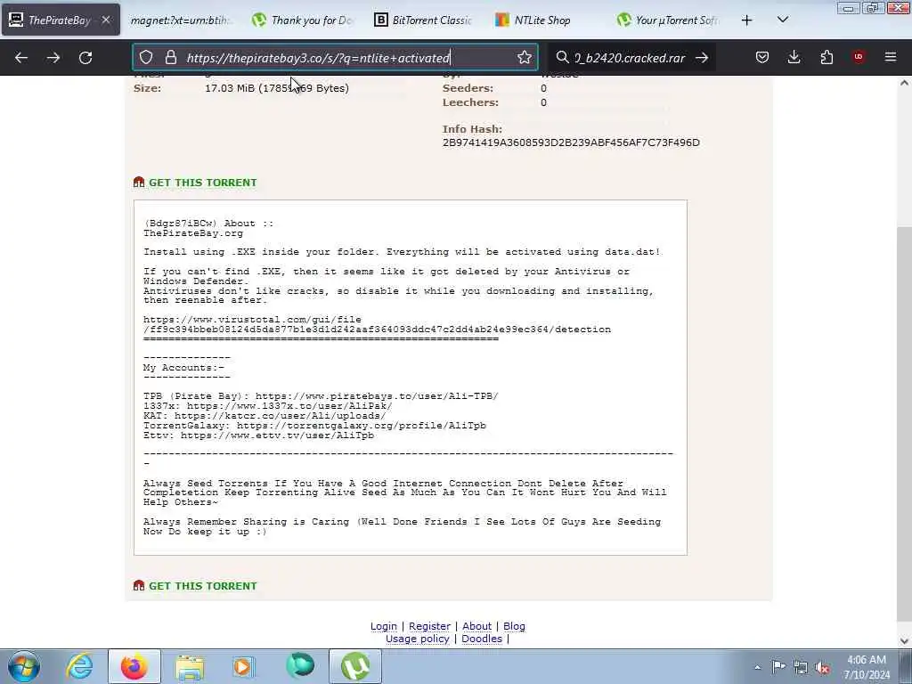912x684 pixels.
Task: Click the URL address field
Action: coord(335,58)
